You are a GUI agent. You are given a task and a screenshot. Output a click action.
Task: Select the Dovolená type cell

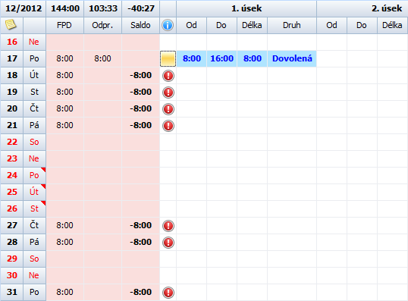tap(292, 58)
